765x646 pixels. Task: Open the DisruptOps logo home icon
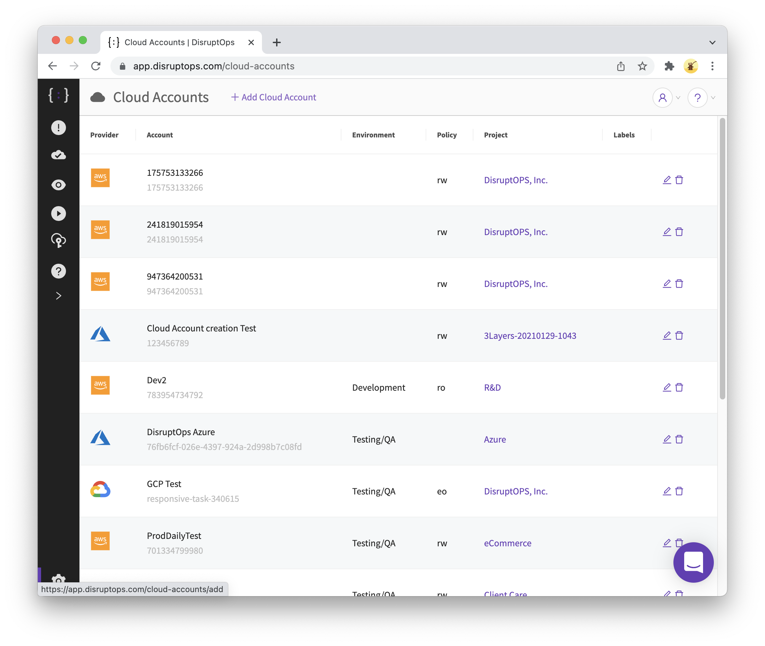coord(59,96)
